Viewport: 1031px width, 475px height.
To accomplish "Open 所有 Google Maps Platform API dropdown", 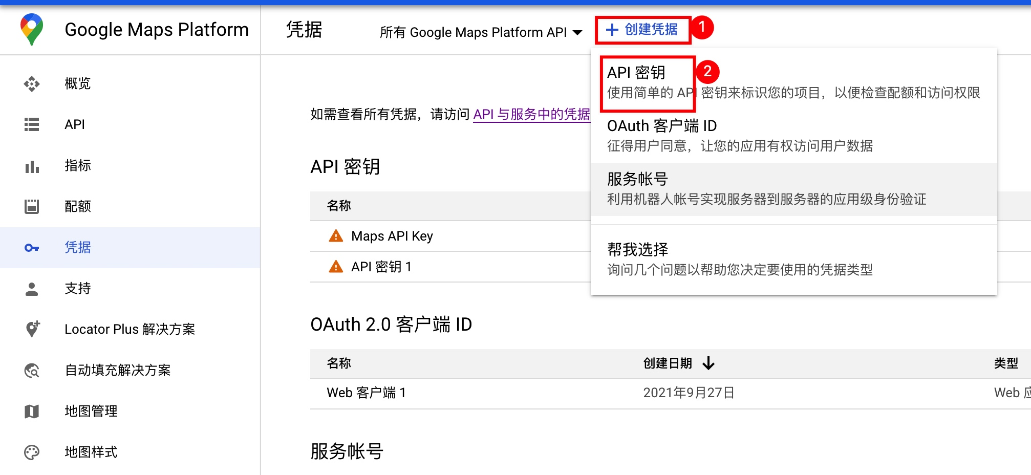I will point(481,32).
